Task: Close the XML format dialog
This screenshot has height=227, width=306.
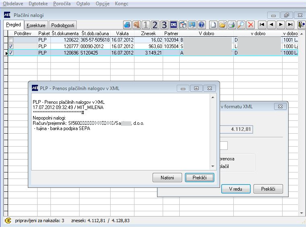Action: (x=280, y=107)
